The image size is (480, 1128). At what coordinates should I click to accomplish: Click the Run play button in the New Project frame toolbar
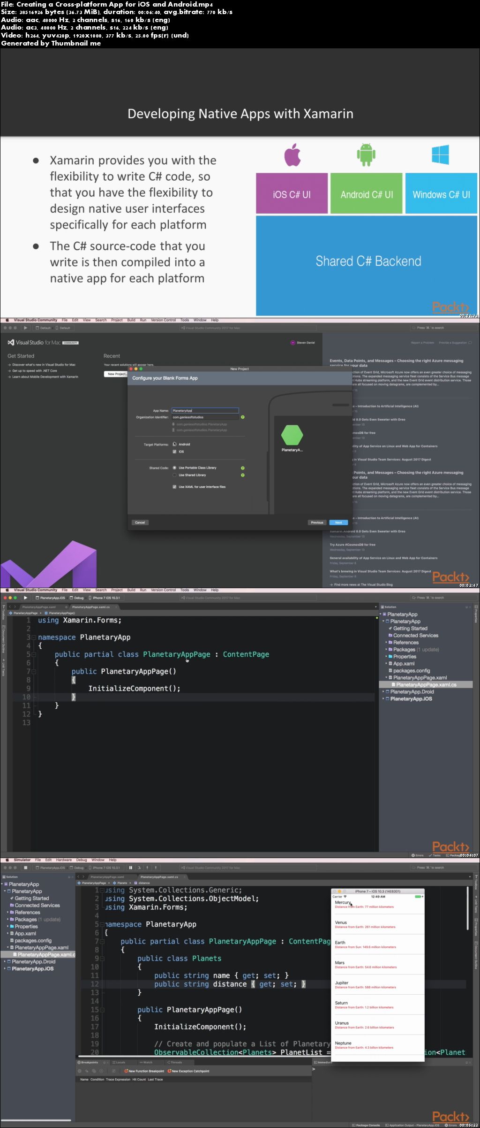tap(25, 328)
